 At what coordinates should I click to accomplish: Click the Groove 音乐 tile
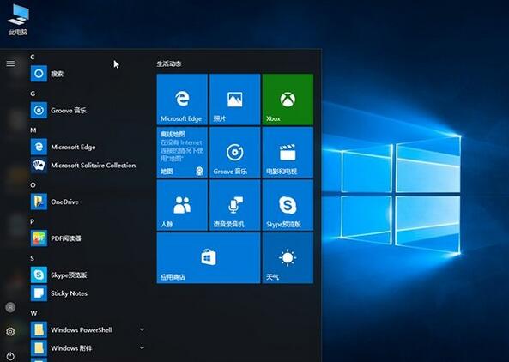pyautogui.click(x=235, y=152)
